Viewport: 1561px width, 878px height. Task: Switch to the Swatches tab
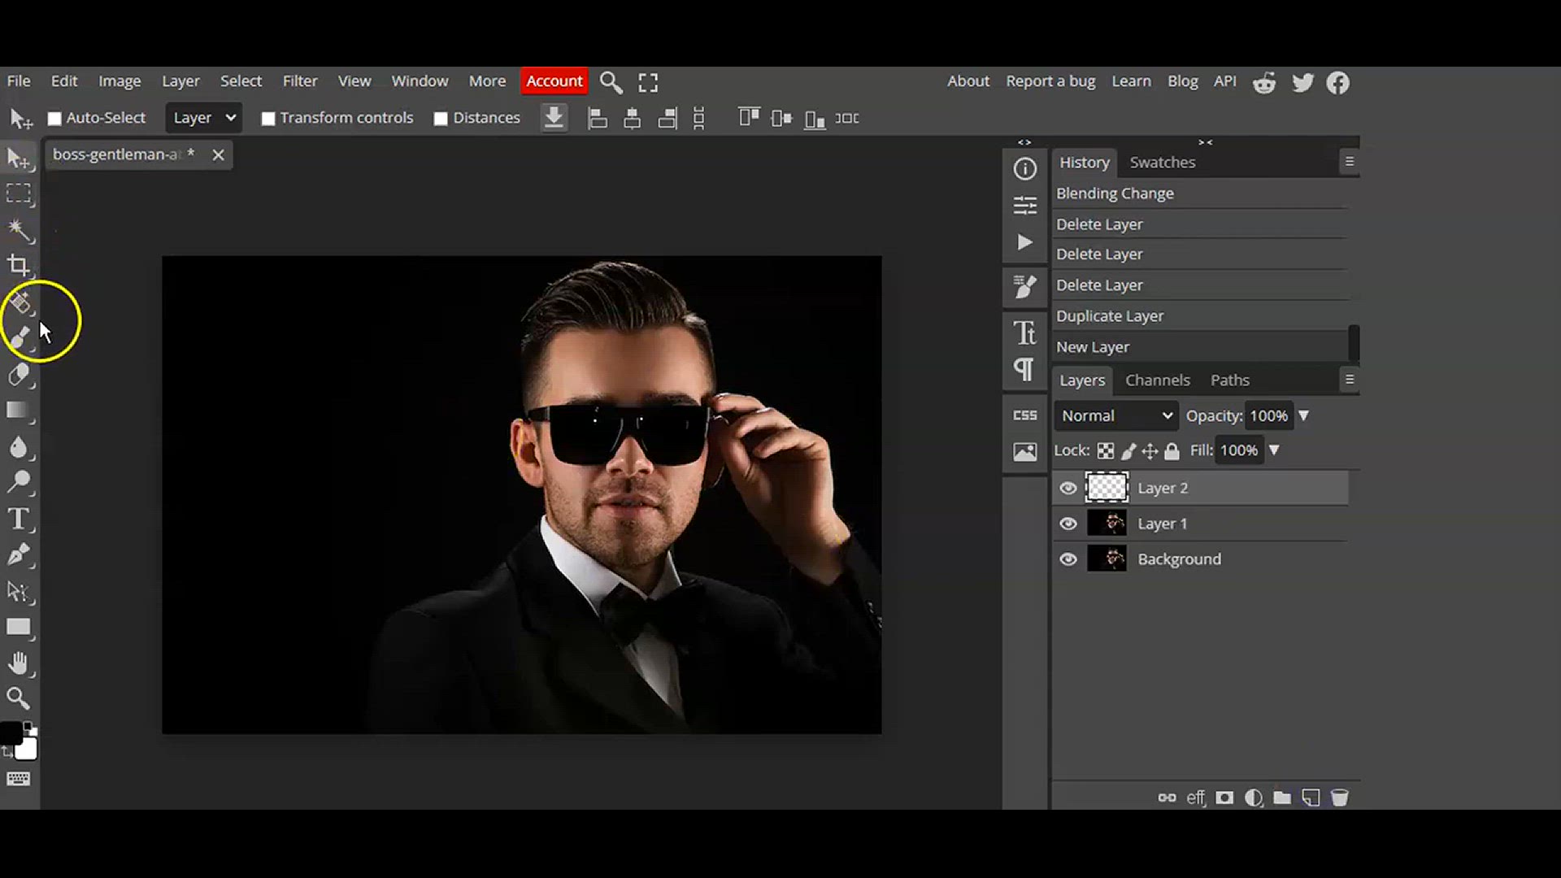coord(1163,163)
